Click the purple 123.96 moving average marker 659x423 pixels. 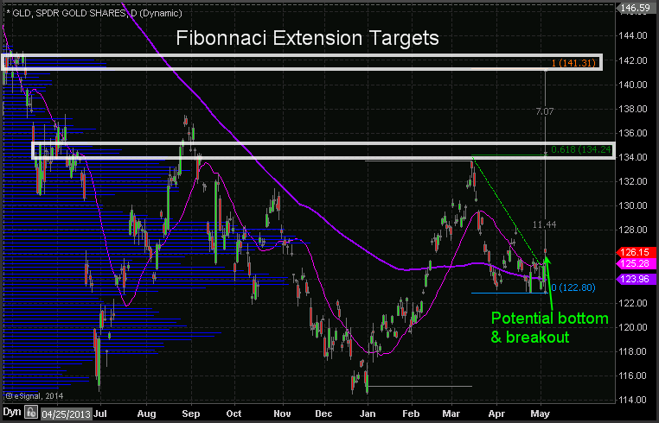tap(636, 279)
